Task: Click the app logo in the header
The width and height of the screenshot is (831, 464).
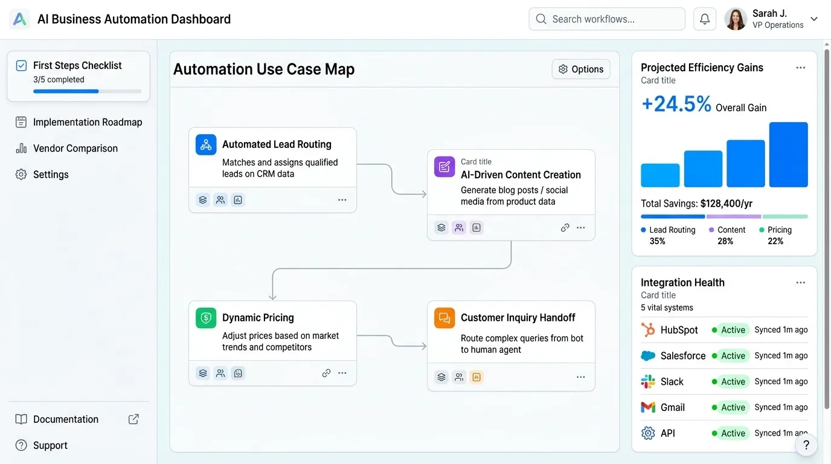Action: coord(20,19)
